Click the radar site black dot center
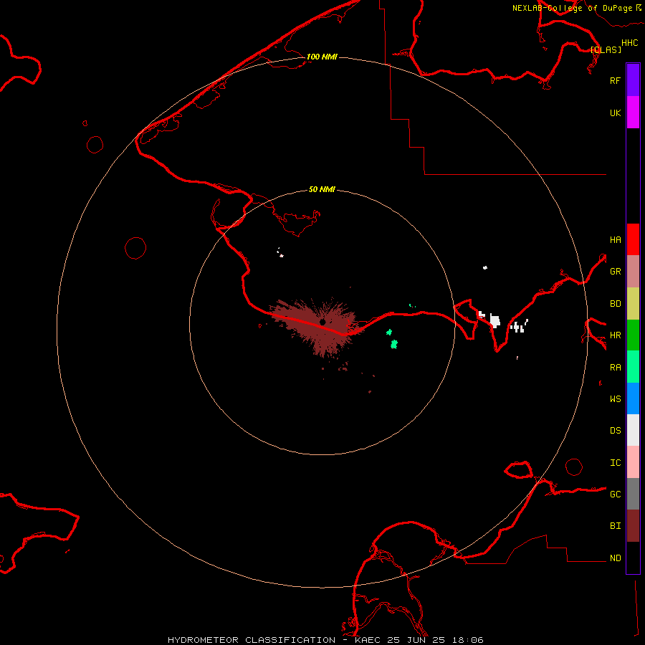The width and height of the screenshot is (645, 645). [323, 322]
